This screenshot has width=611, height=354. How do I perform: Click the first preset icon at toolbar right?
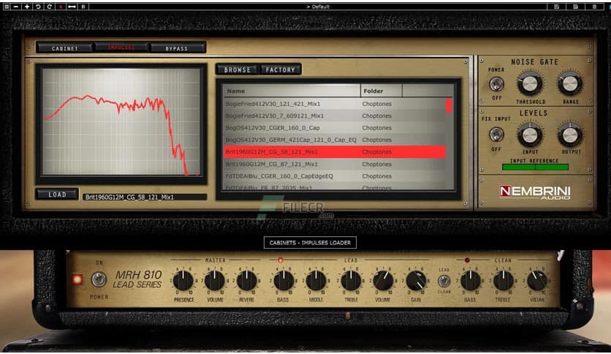point(556,7)
